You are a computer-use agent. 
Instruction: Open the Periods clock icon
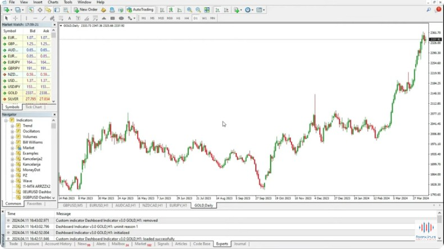click(x=248, y=10)
